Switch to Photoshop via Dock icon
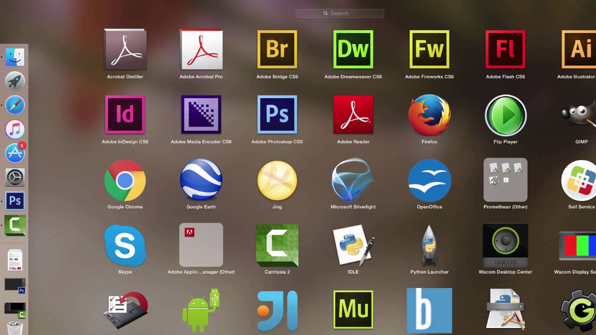596x335 pixels. click(15, 201)
